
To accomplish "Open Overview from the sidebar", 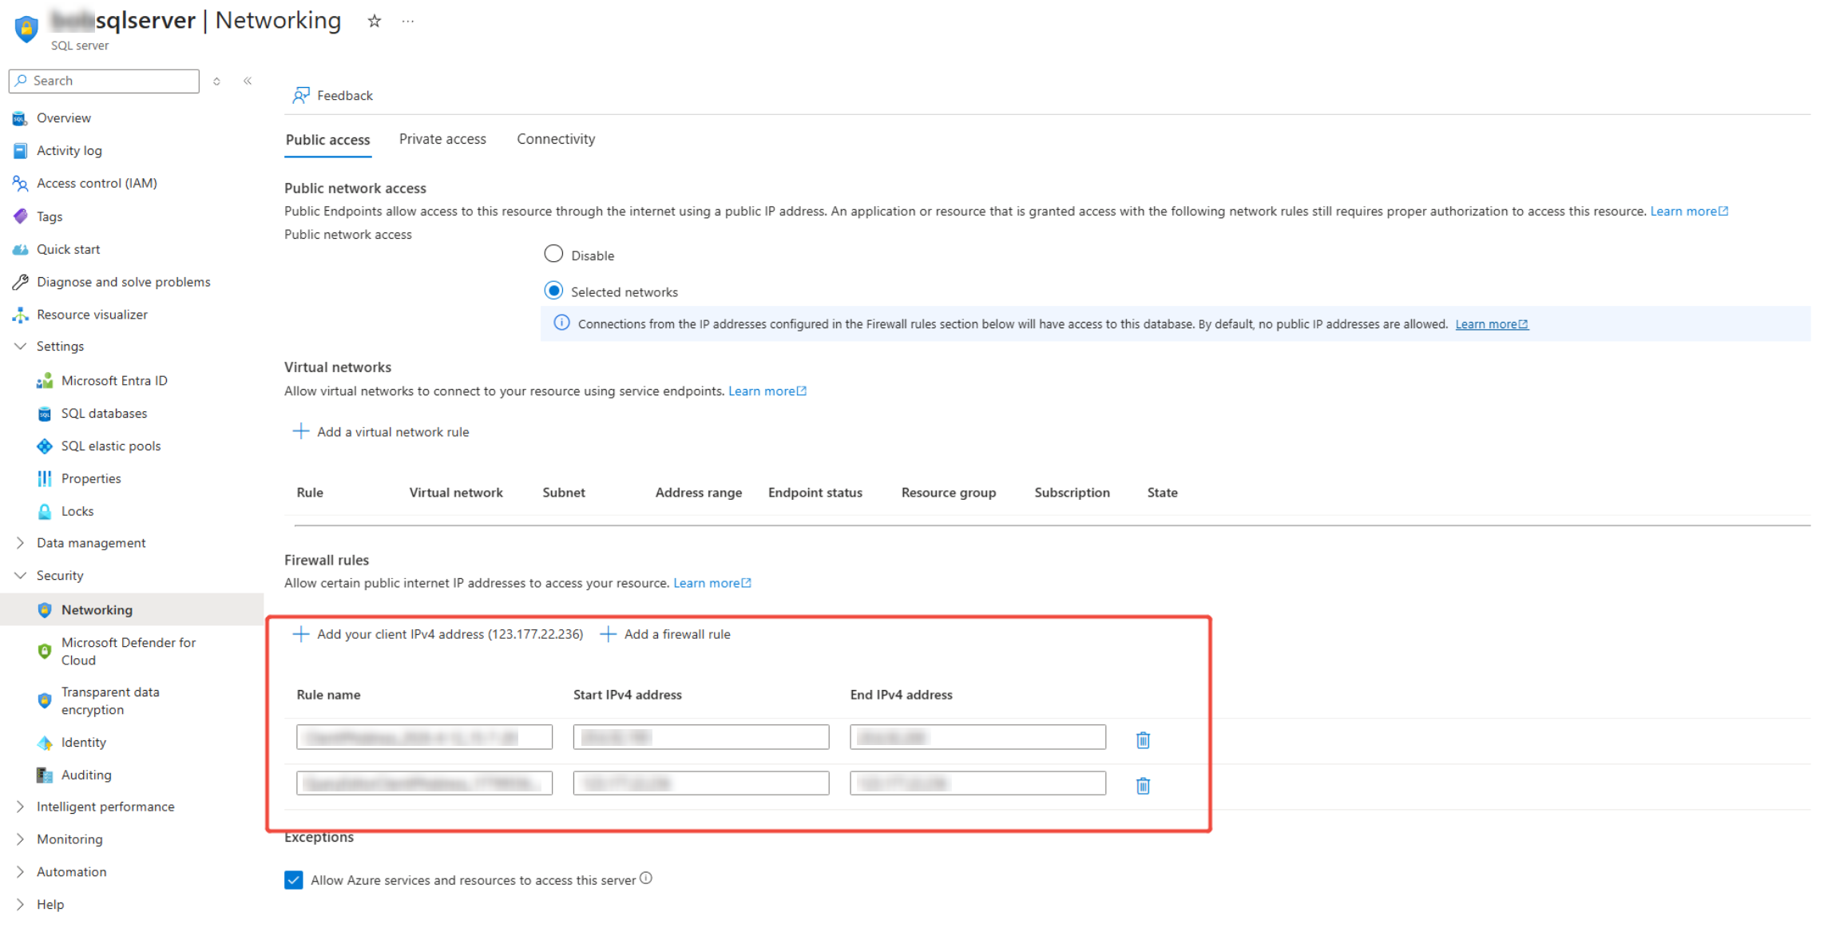I will tap(64, 117).
